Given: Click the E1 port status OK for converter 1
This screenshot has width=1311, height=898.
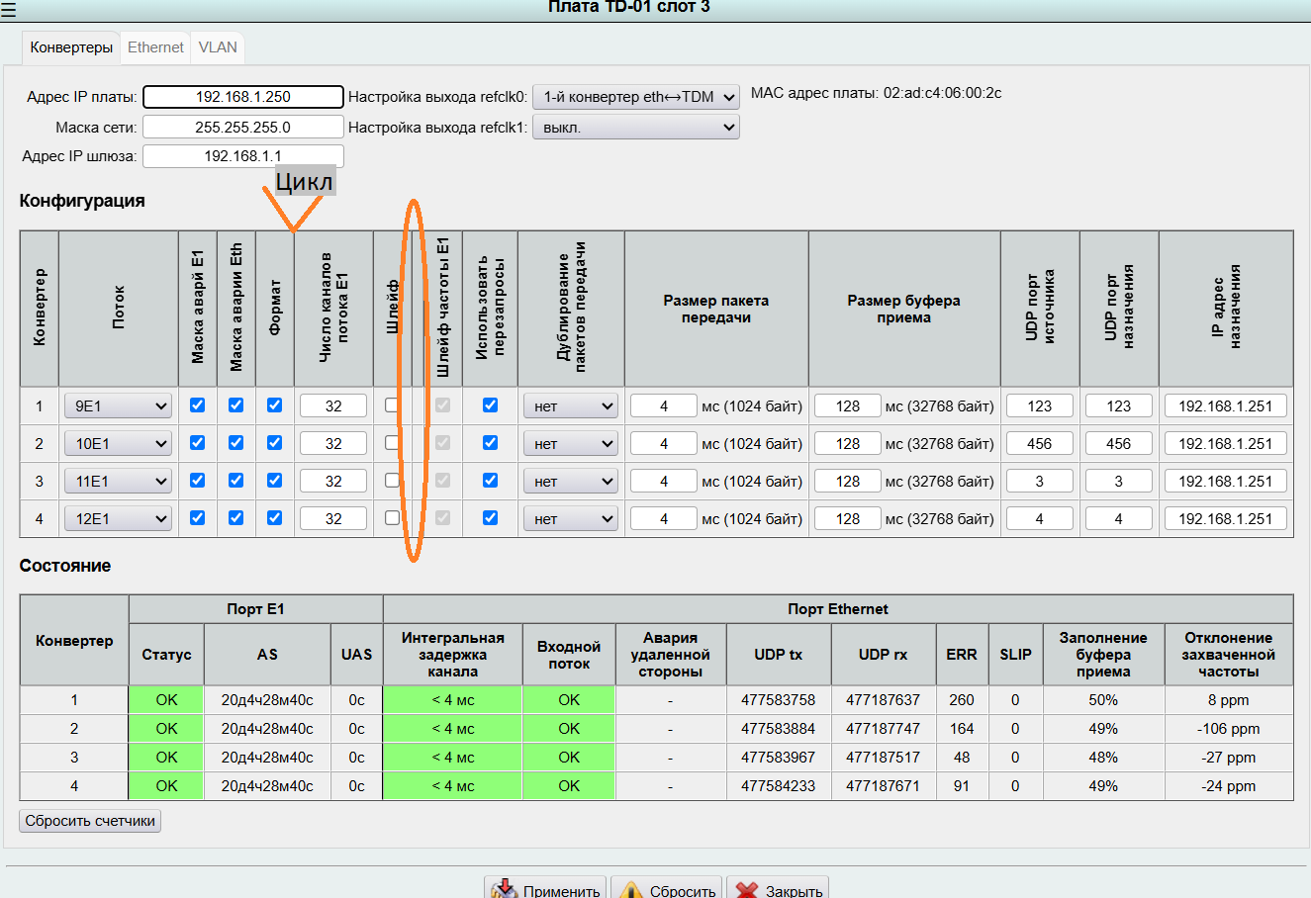Looking at the screenshot, I should coord(166,700).
